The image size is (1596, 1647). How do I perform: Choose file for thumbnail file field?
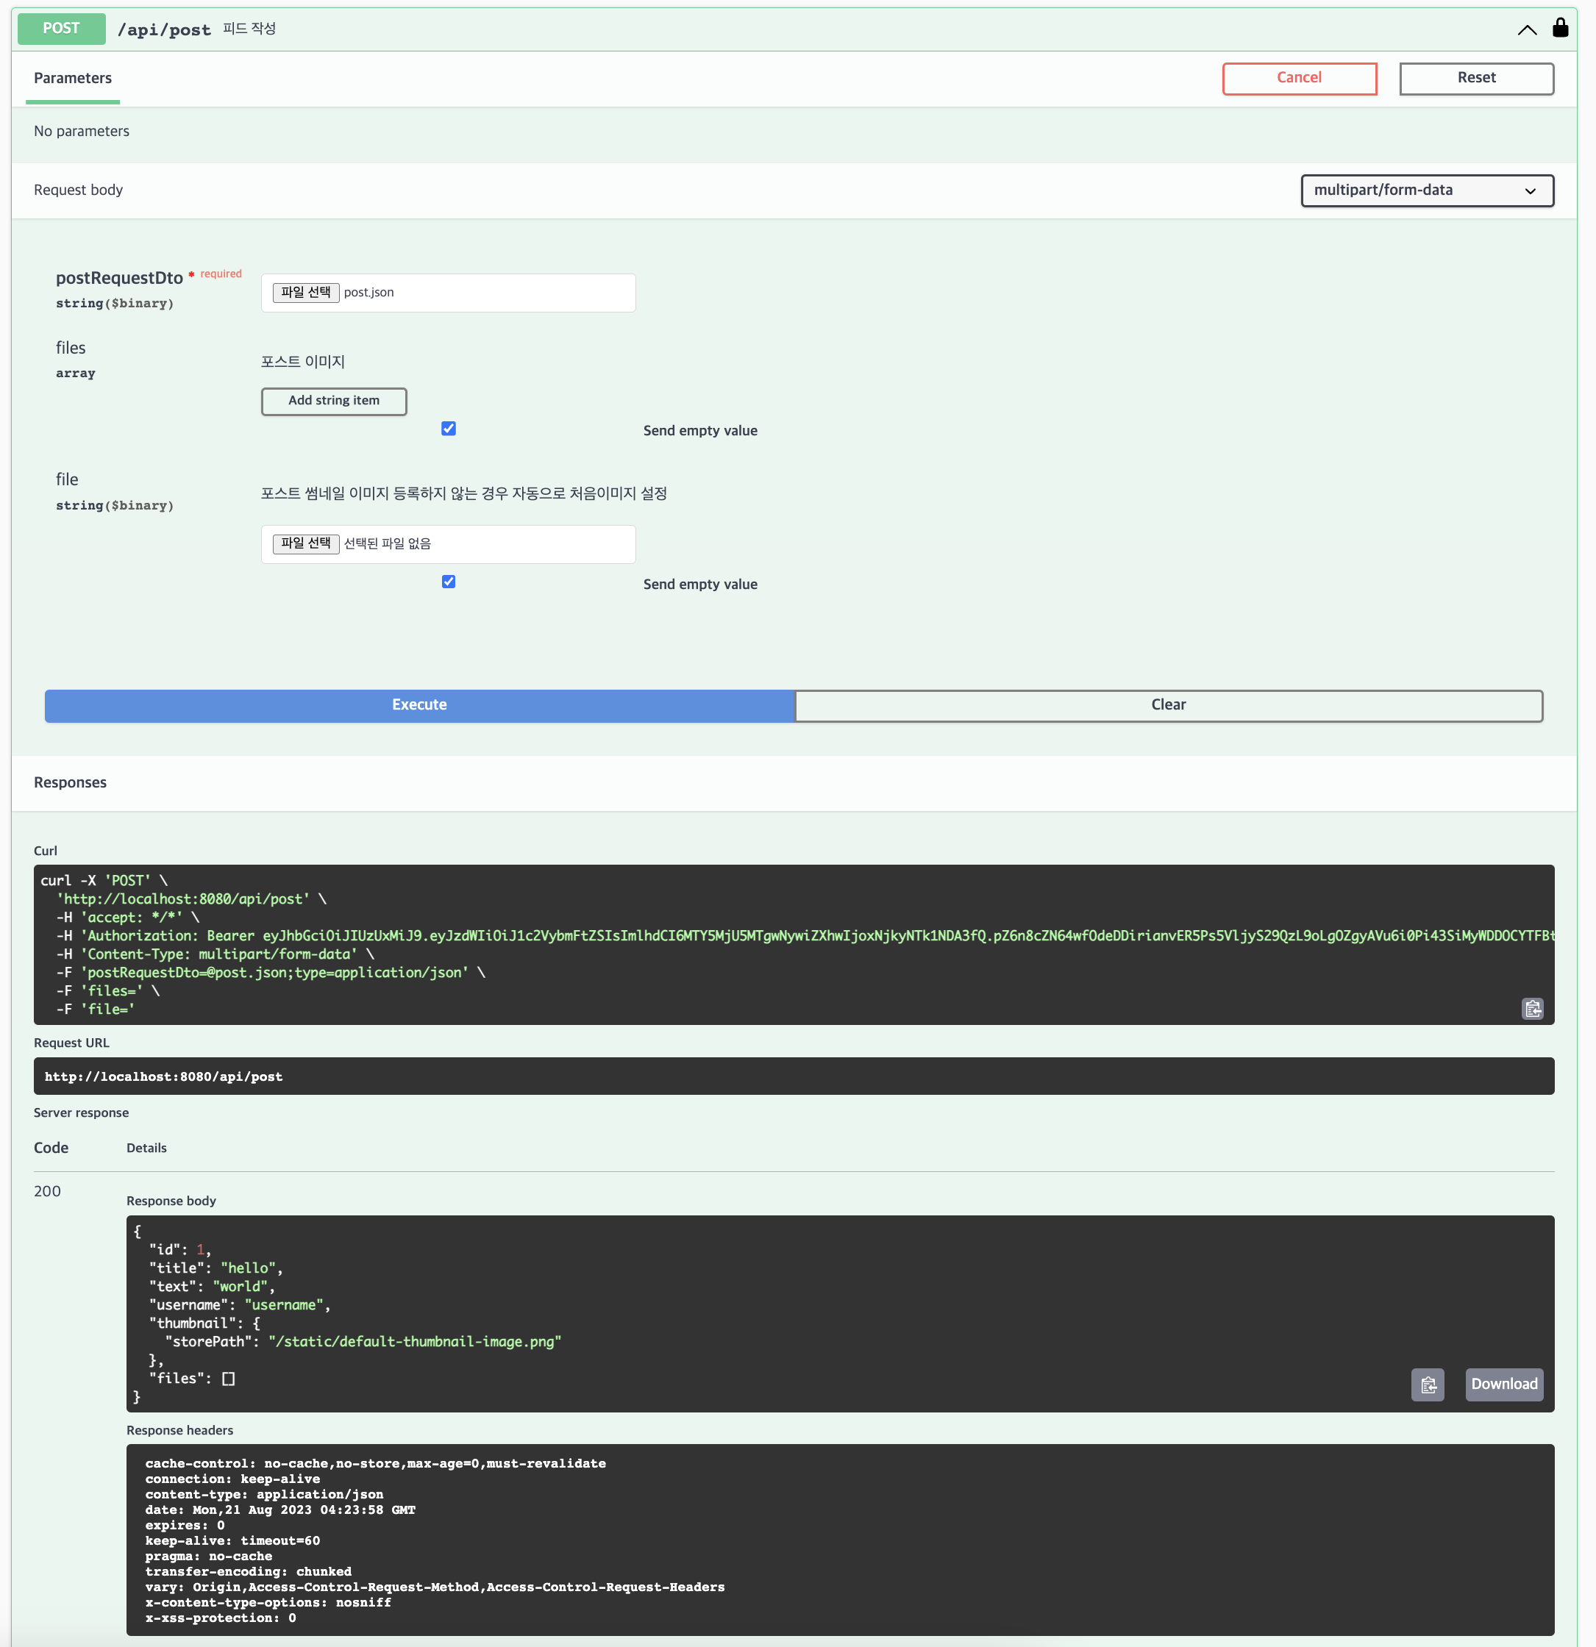[306, 543]
